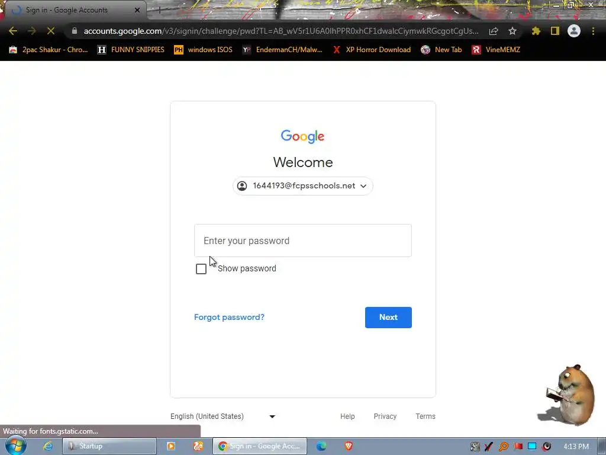Image resolution: width=606 pixels, height=455 pixels.
Task: Switch to the Chrome Sign in taskbar button
Action: [x=260, y=446]
